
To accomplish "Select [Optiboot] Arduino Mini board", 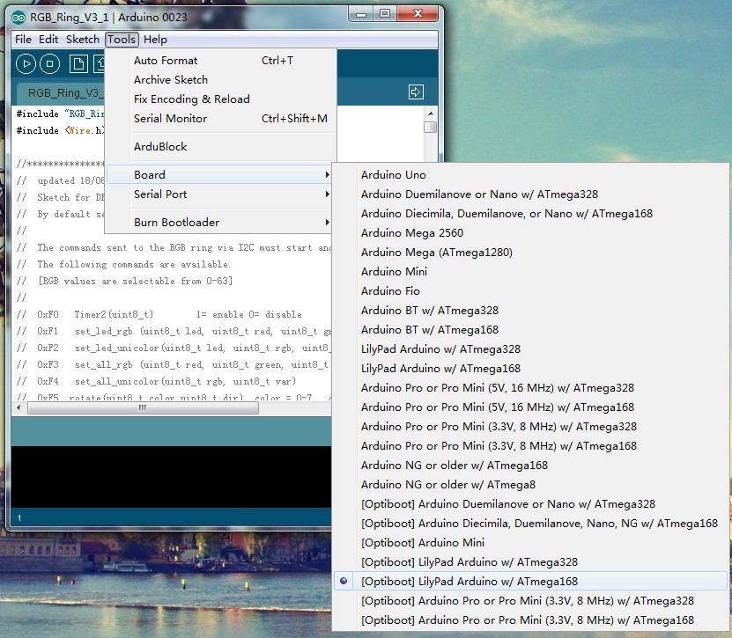I will point(530,542).
